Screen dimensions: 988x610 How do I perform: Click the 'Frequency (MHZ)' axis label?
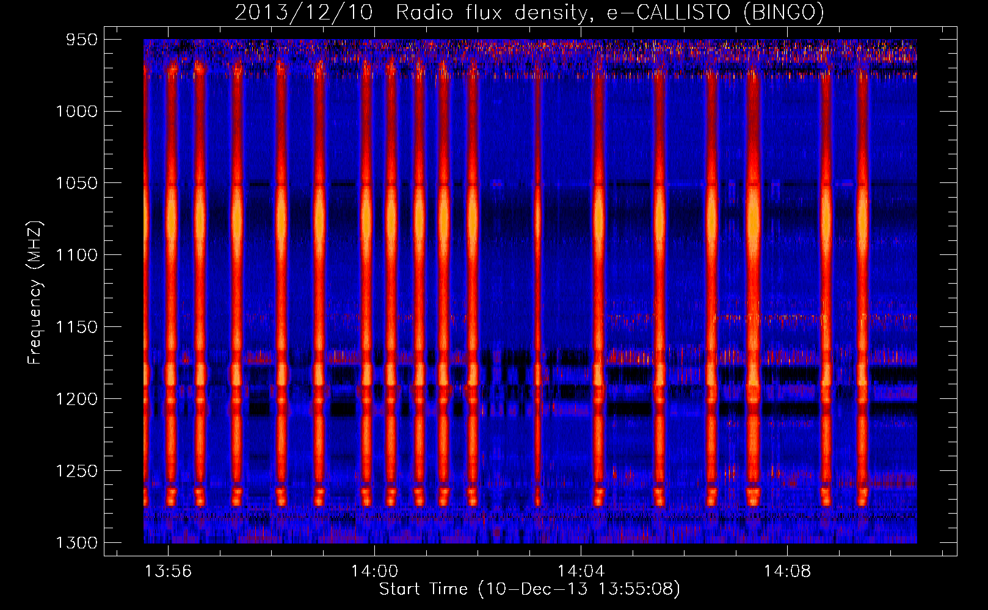pos(35,293)
